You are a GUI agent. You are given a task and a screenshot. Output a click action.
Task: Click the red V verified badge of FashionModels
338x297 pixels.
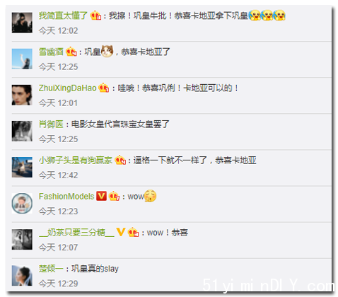101,196
